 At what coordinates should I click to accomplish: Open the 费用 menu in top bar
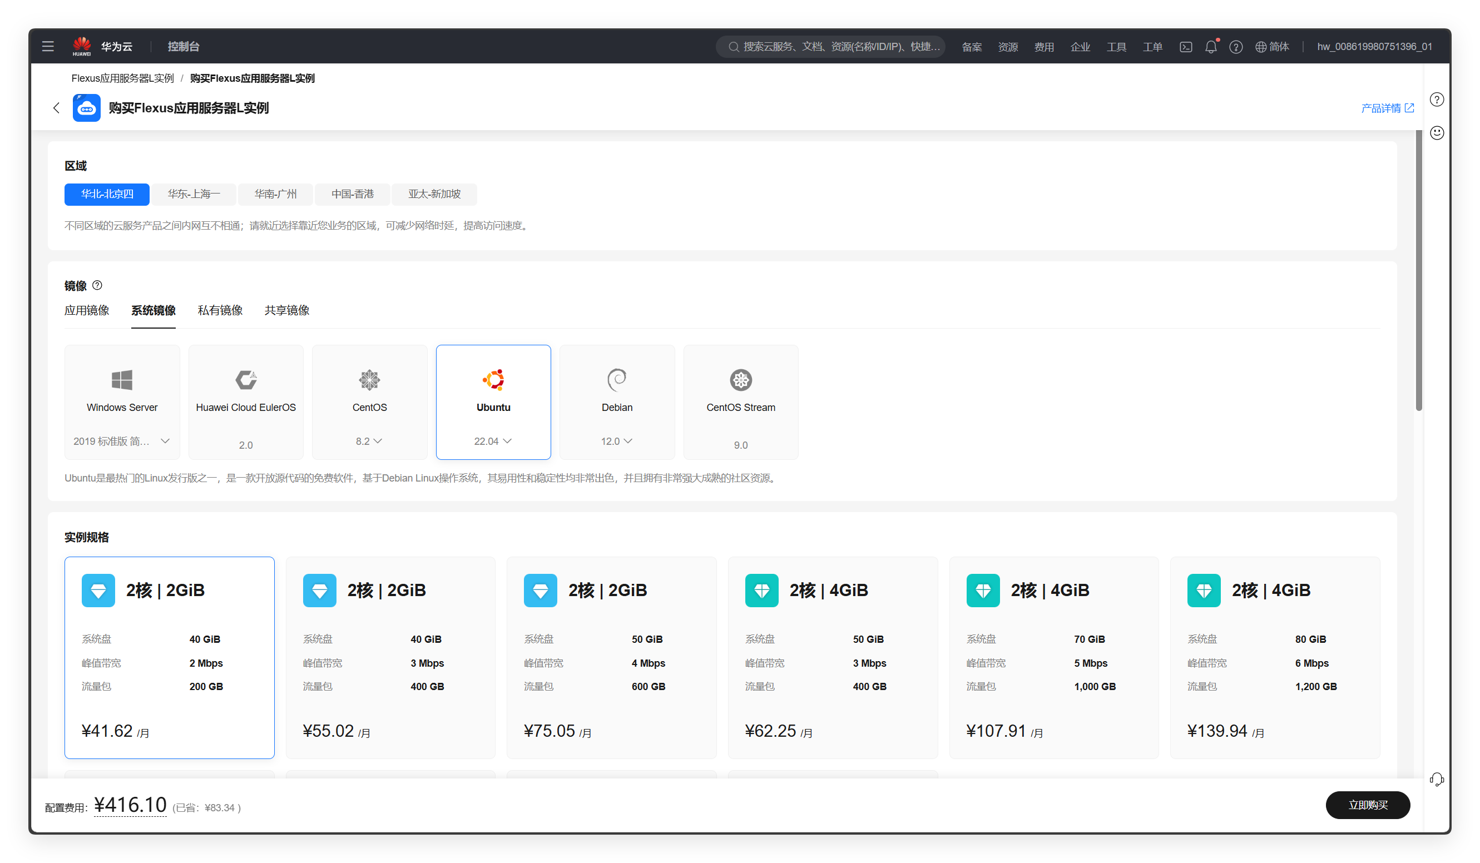(1044, 47)
